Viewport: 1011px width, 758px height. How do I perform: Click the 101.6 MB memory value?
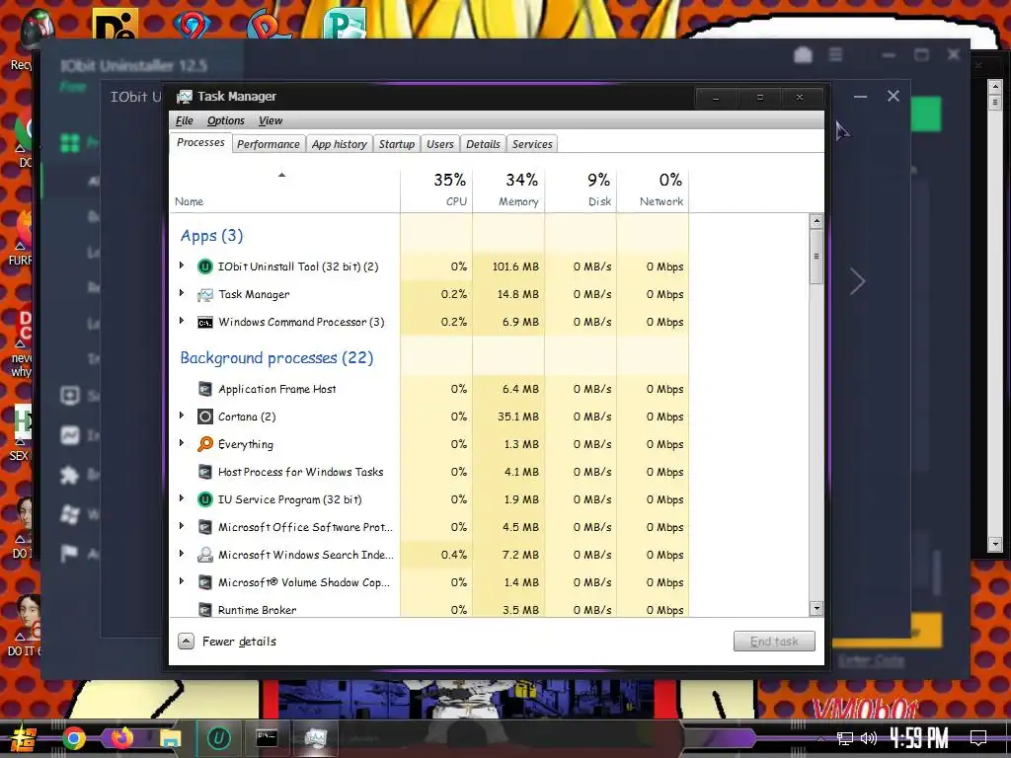click(515, 266)
